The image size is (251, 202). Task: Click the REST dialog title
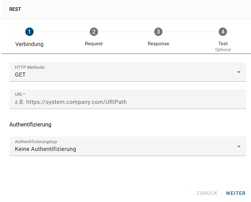15,9
